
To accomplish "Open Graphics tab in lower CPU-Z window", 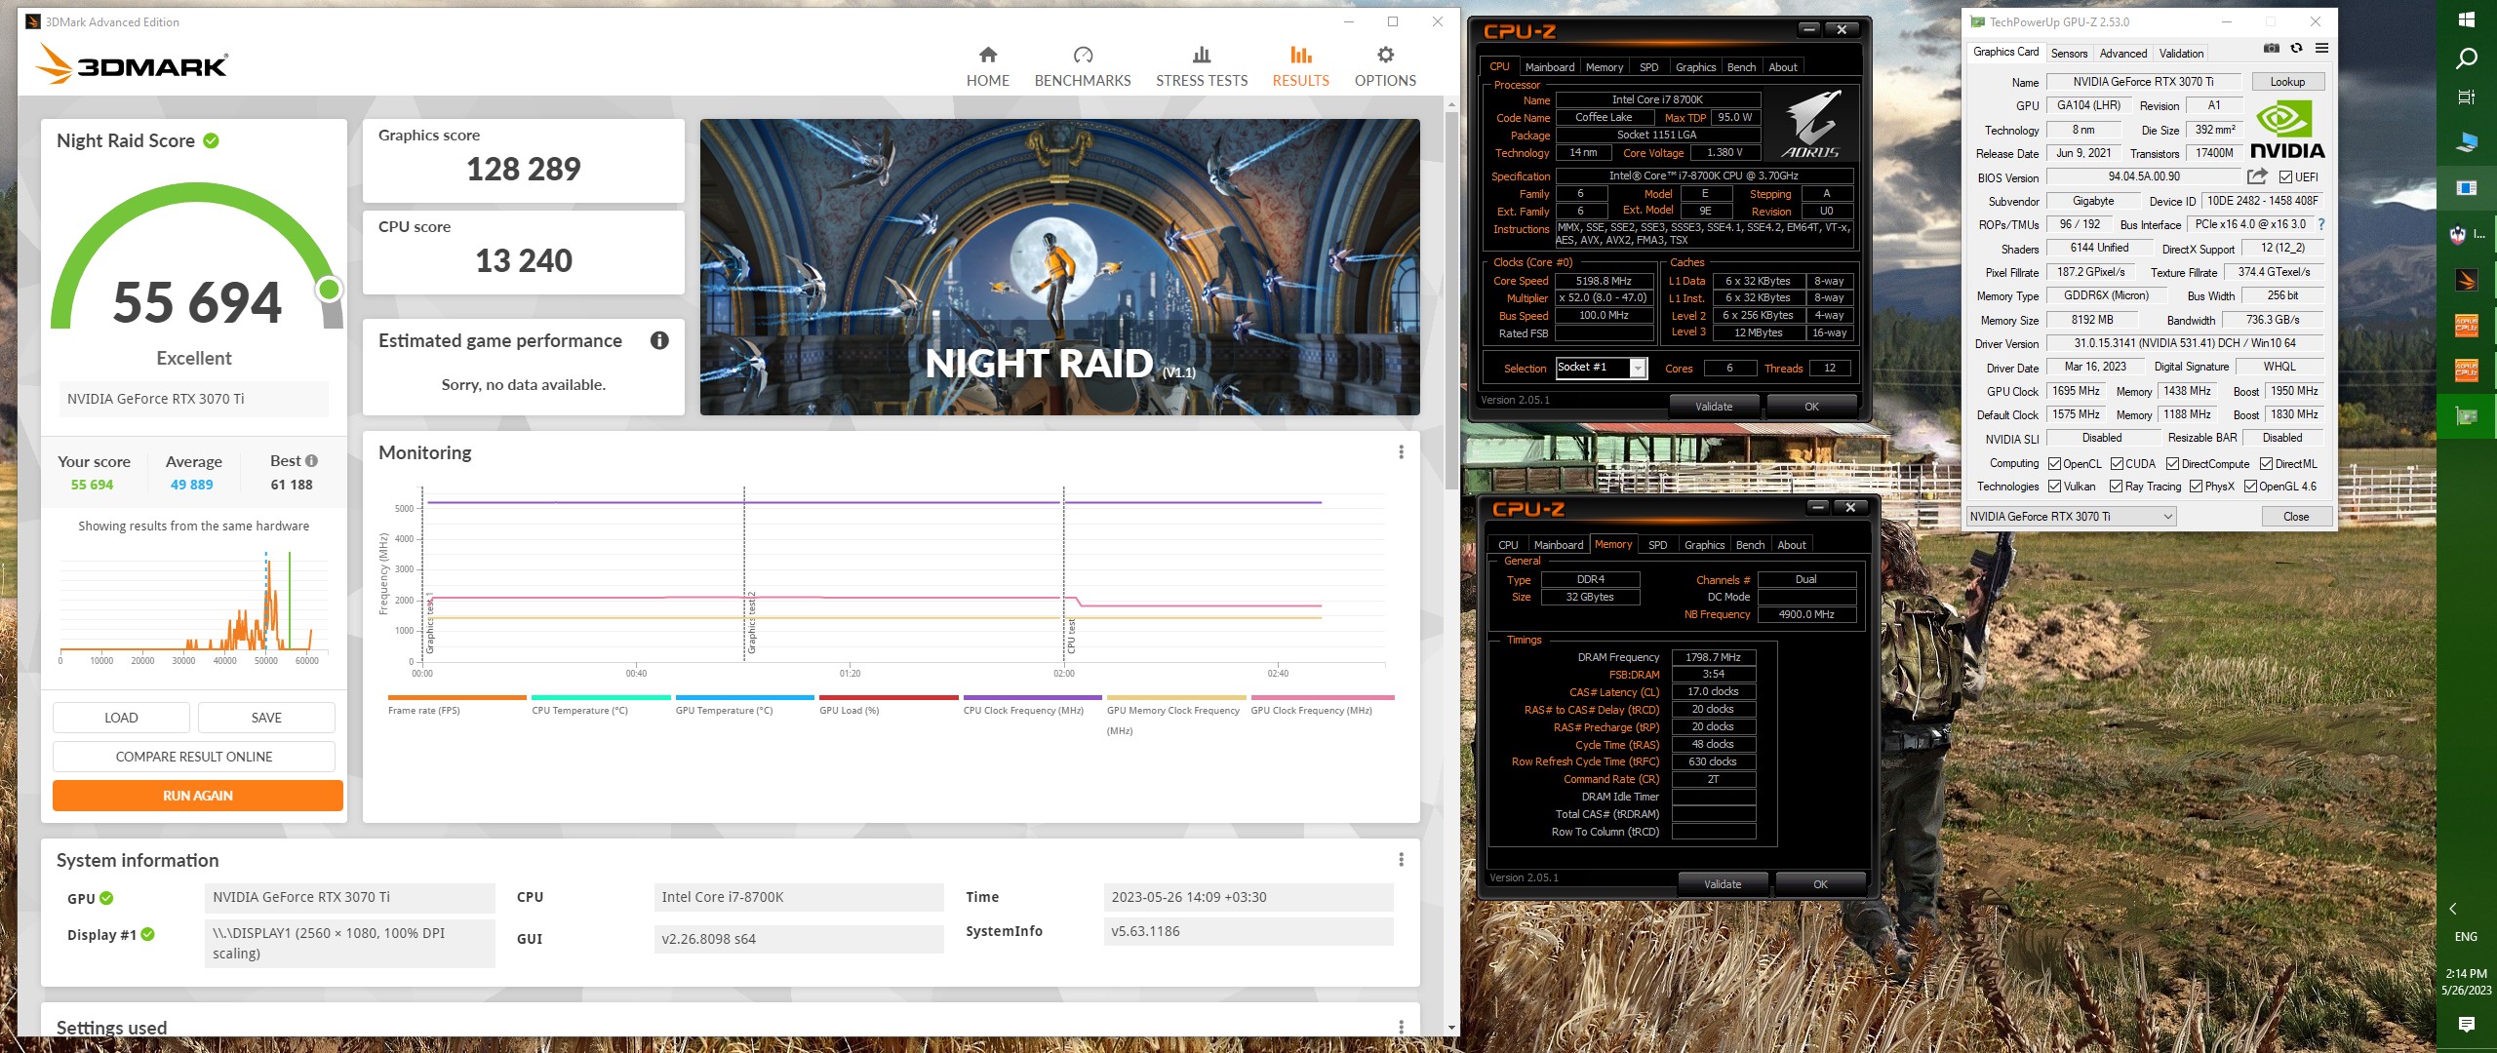I will 1704,545.
